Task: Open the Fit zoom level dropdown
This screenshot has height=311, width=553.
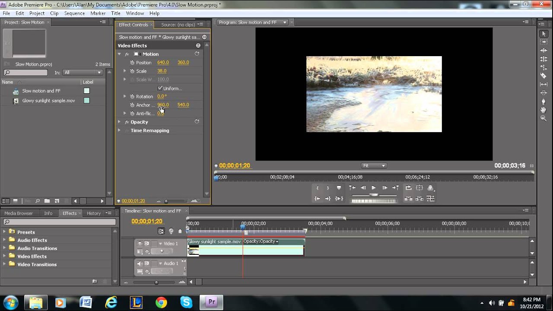Action: click(x=374, y=165)
